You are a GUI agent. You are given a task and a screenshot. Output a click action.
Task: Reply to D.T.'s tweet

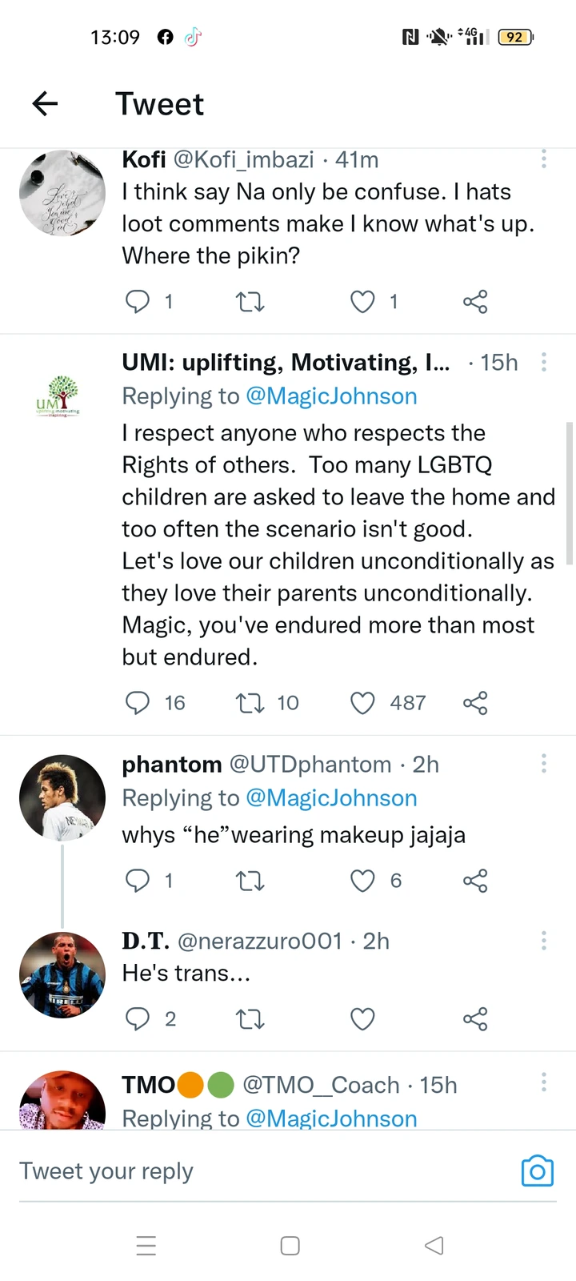(138, 1019)
